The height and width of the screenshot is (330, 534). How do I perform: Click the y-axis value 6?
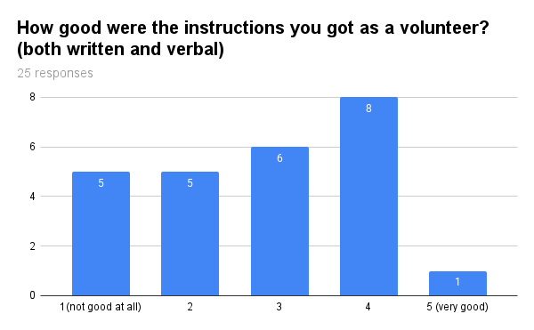[32, 147]
